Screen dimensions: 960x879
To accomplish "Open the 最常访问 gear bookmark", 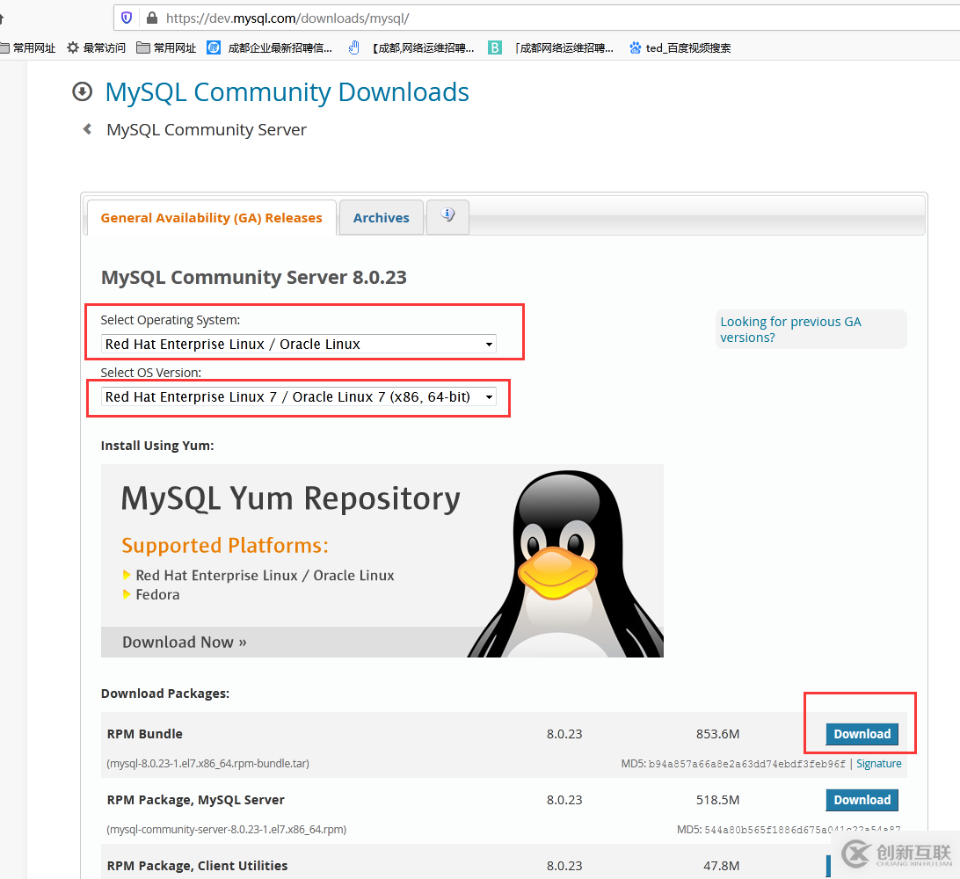I will tap(97, 48).
